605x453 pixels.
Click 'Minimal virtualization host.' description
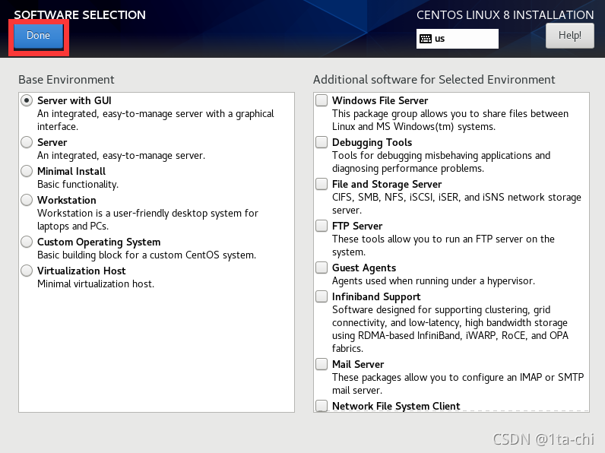pos(96,284)
